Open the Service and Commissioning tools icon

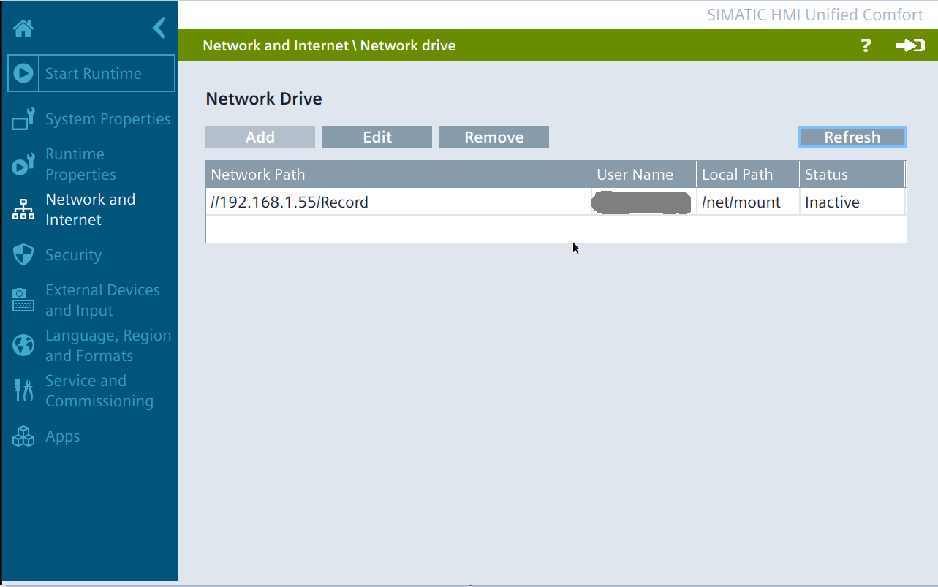click(x=23, y=390)
